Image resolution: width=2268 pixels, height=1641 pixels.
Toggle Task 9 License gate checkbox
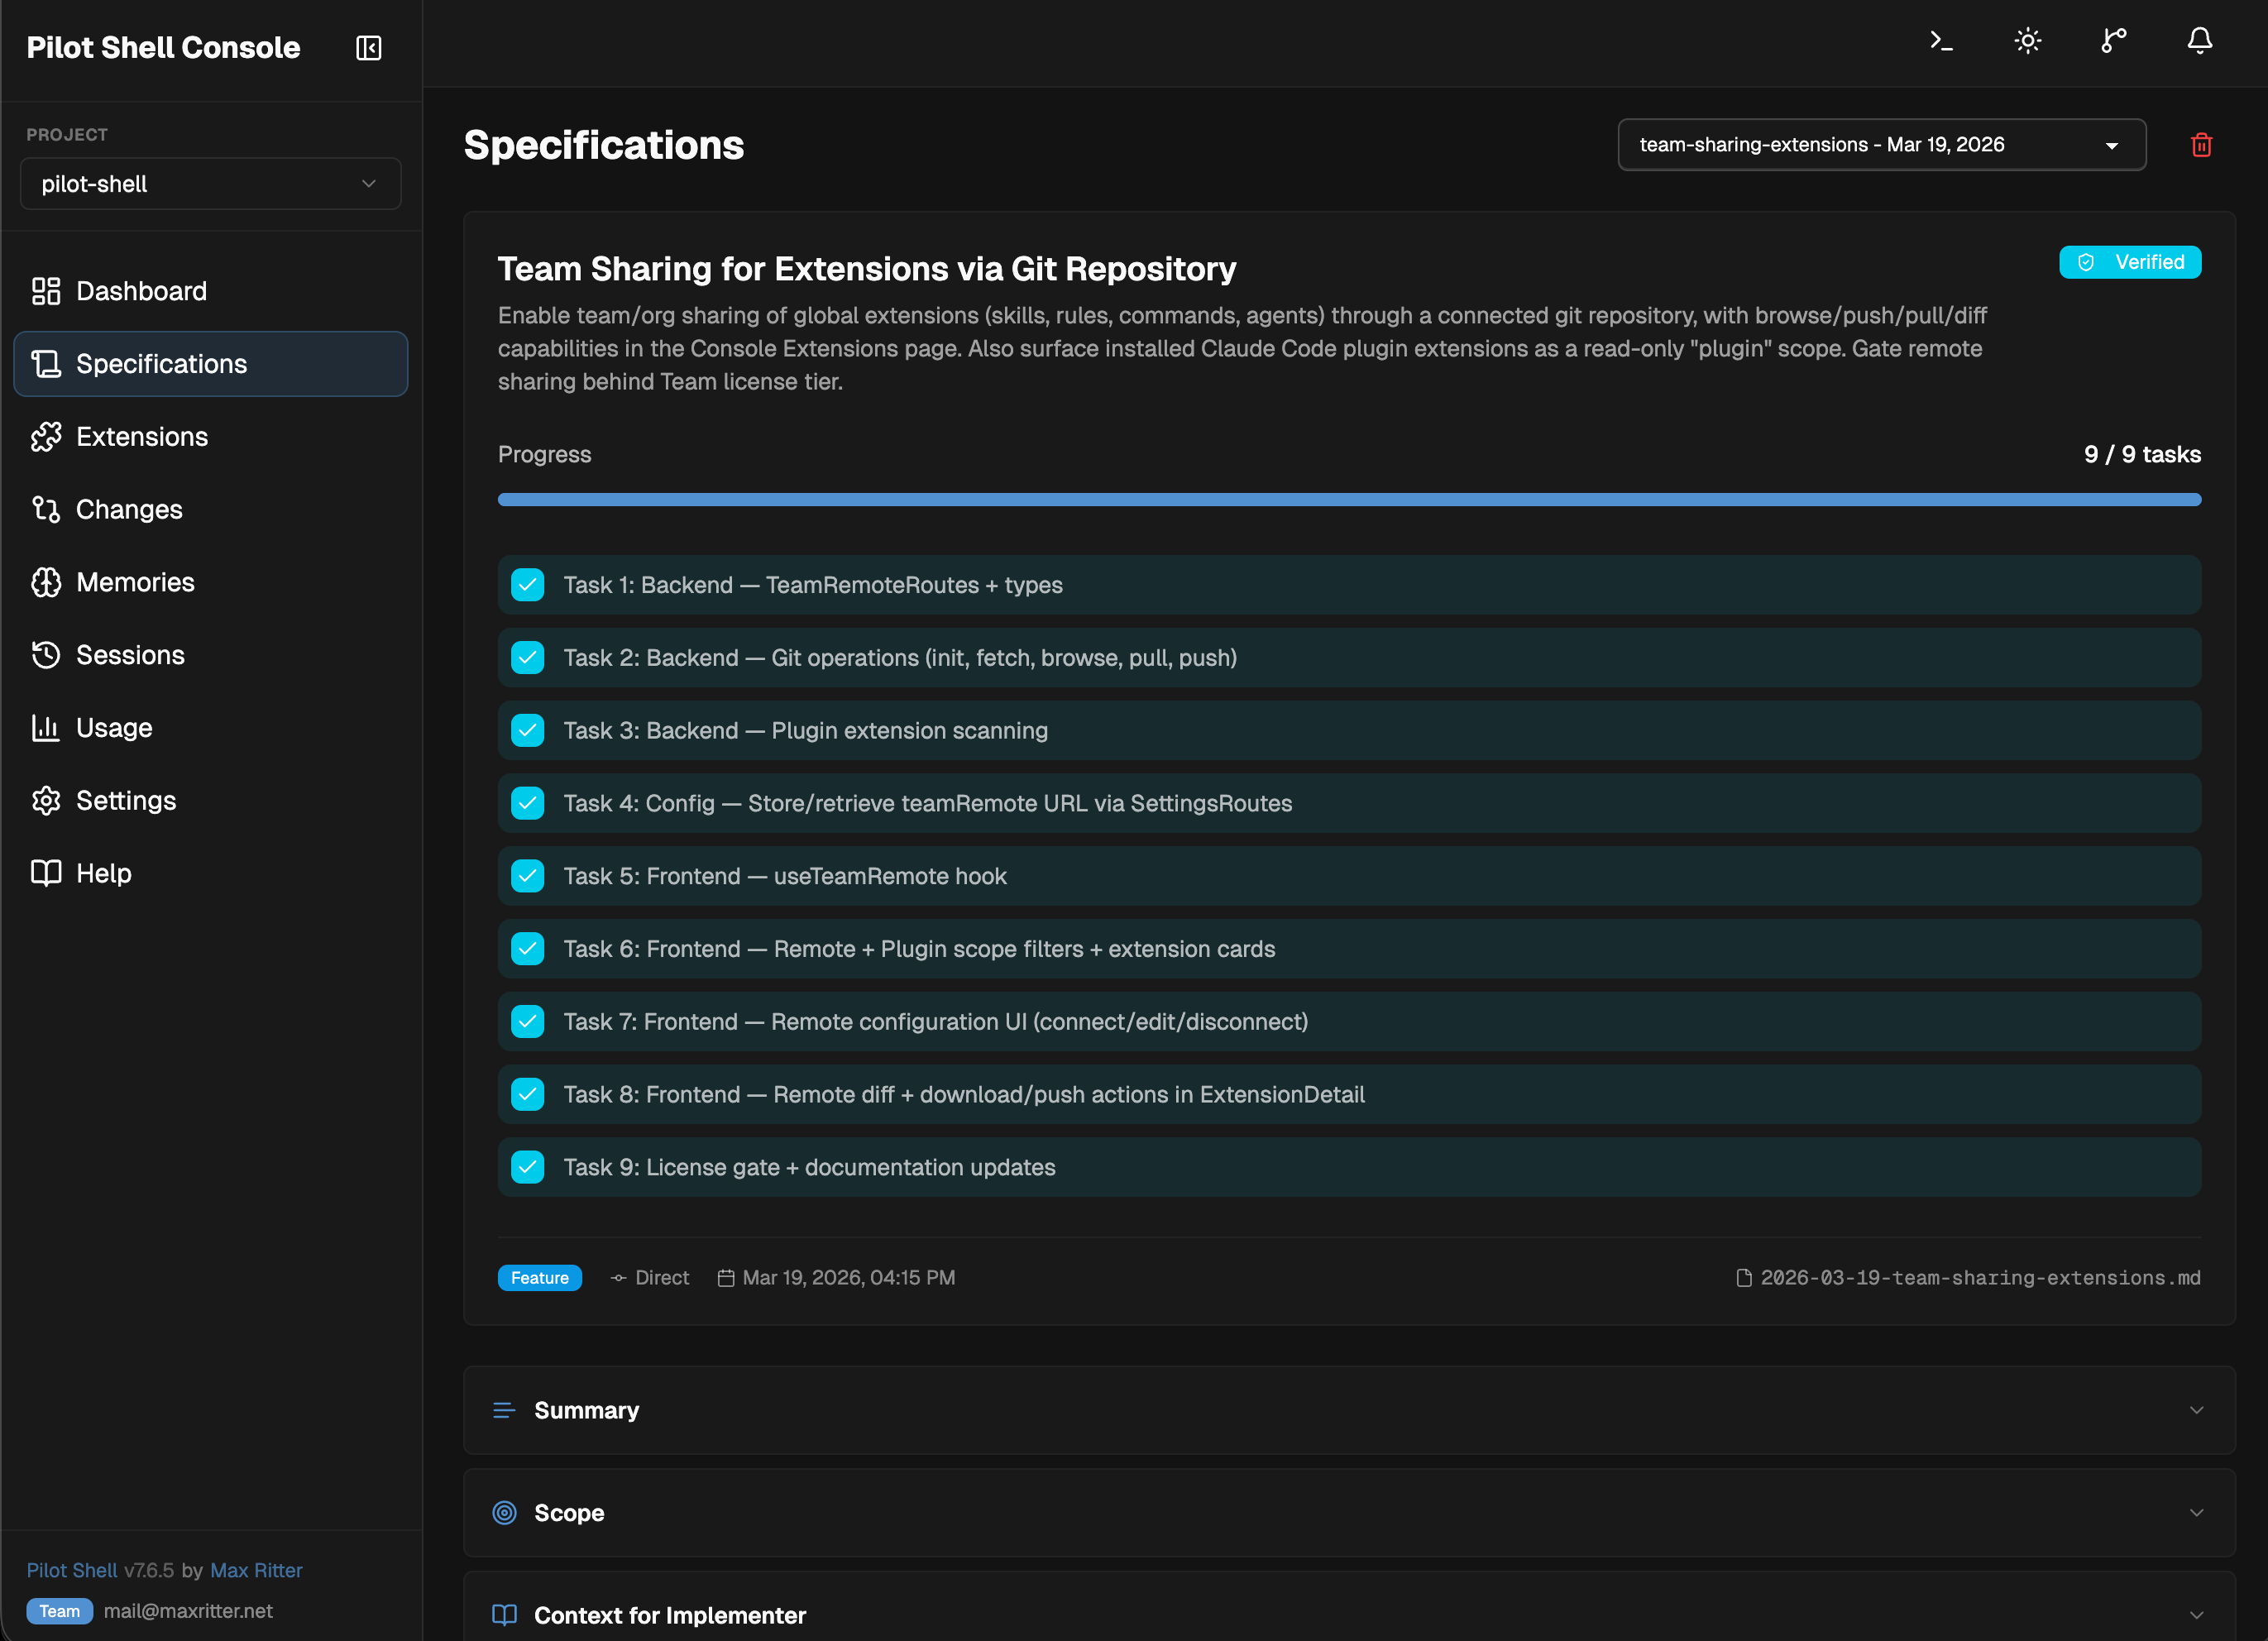pyautogui.click(x=527, y=1167)
